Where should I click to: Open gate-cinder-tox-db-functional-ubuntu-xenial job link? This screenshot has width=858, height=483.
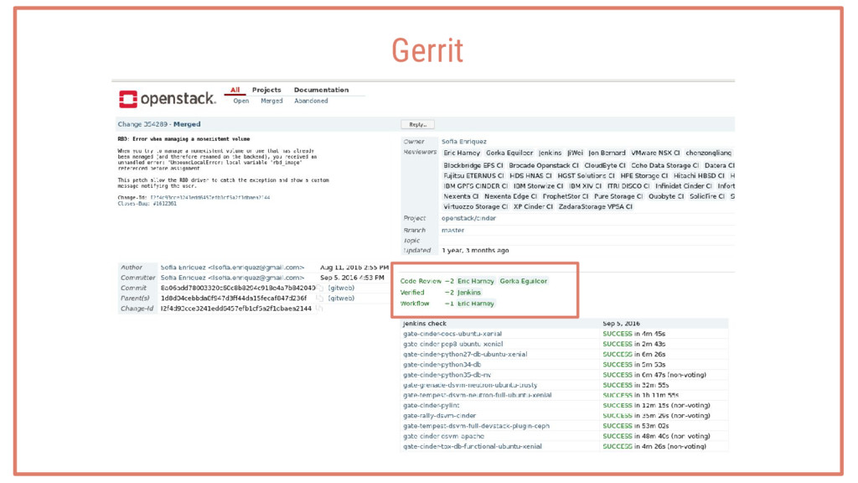coord(473,446)
